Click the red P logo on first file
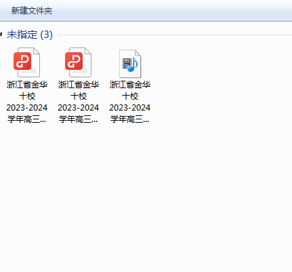 pos(22,61)
